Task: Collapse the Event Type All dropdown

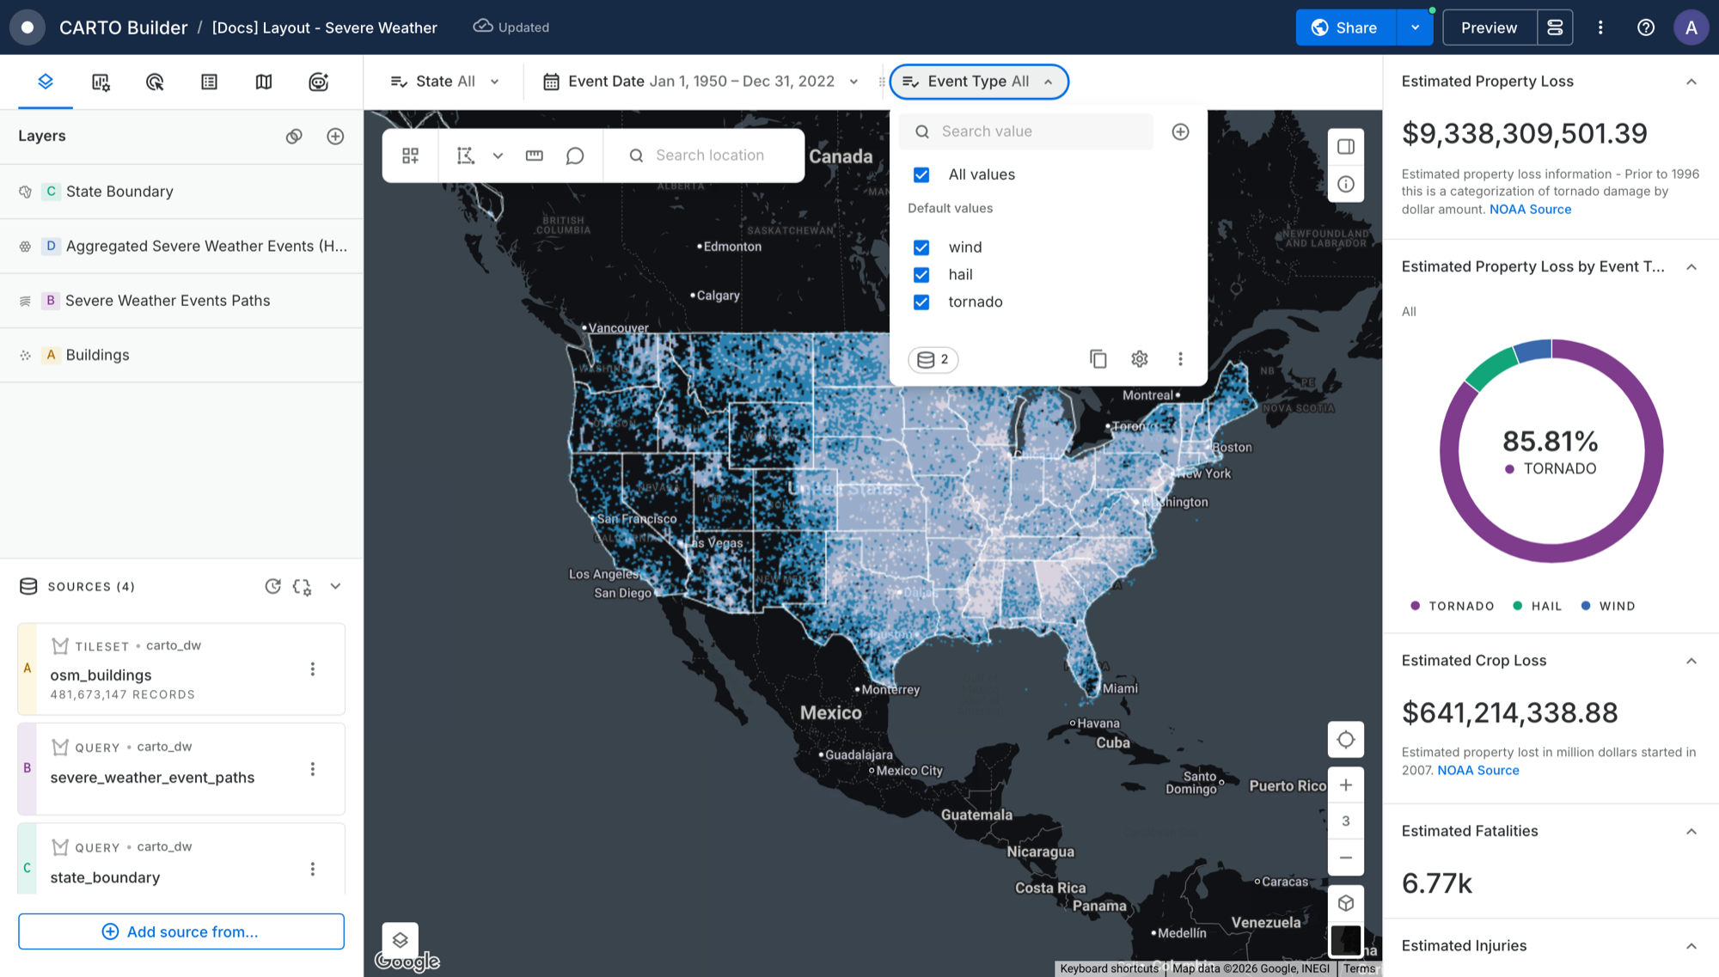Action: point(979,82)
